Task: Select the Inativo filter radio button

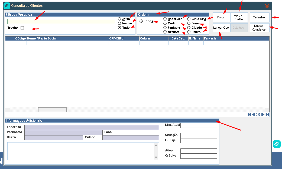Action: point(119,23)
